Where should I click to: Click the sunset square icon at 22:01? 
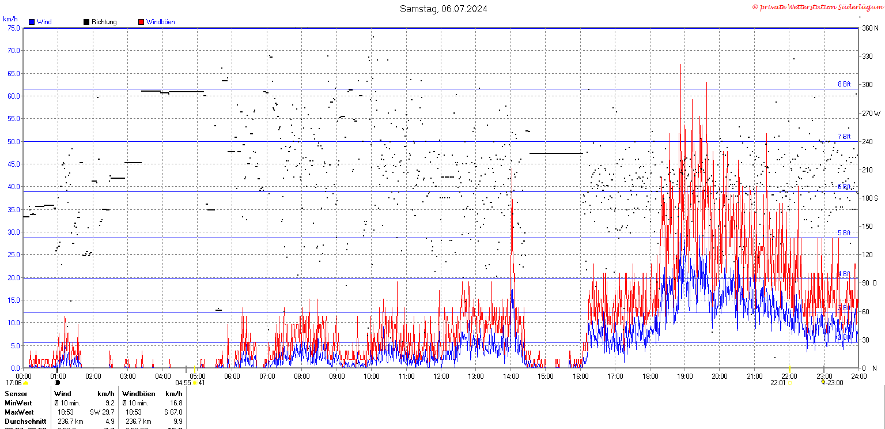789,383
